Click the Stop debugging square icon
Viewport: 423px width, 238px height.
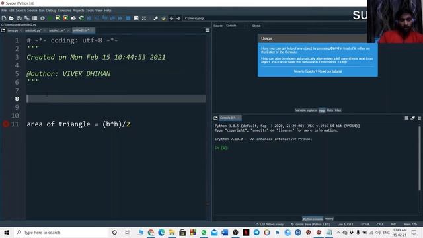point(128,18)
